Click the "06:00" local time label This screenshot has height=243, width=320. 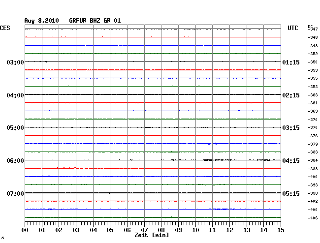(x=15, y=161)
